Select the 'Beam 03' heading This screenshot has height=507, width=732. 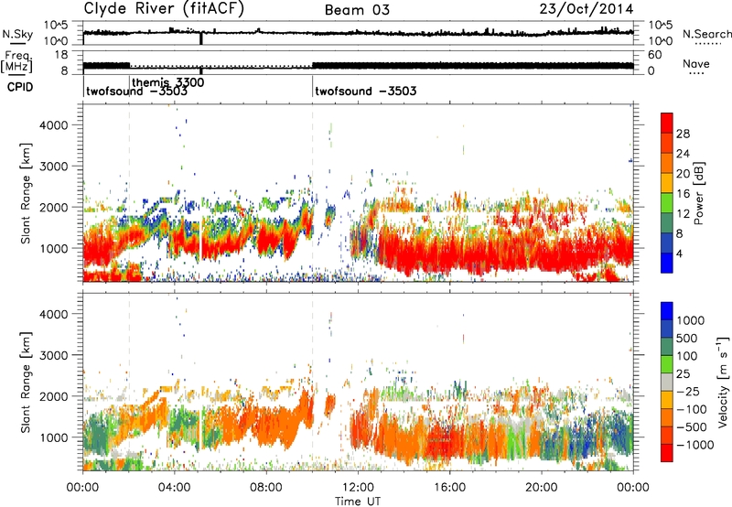pos(357,10)
